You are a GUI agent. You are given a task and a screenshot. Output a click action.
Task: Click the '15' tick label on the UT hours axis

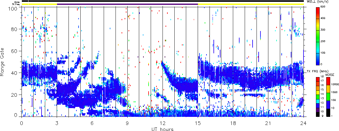click(x=198, y=123)
